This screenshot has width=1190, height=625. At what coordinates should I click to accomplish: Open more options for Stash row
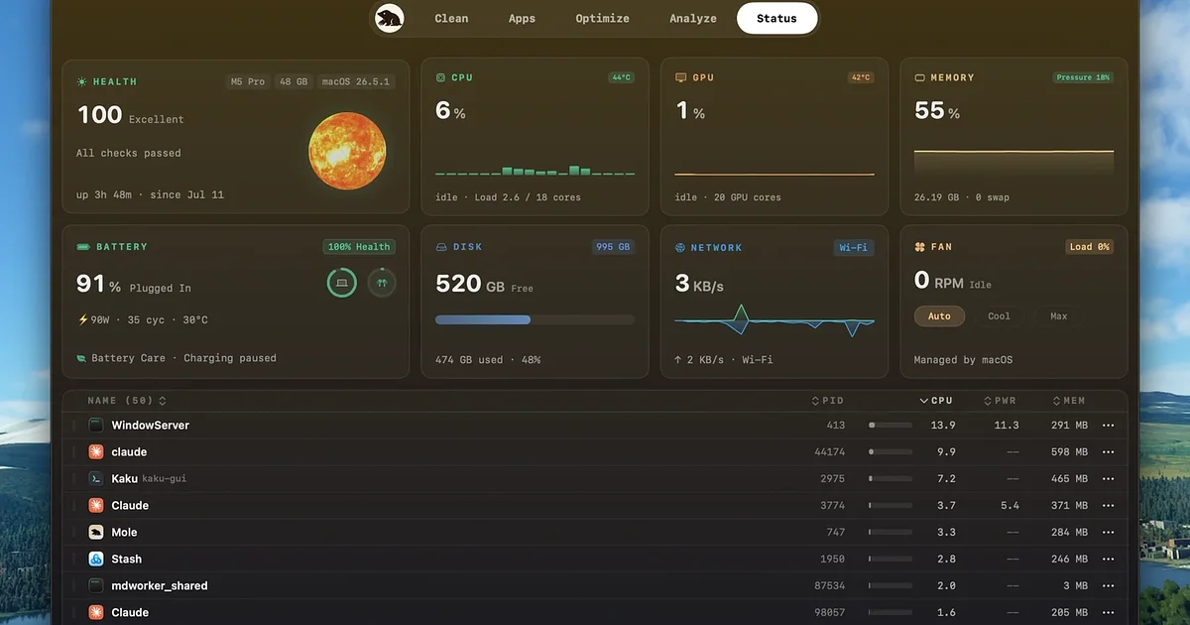[x=1108, y=560]
